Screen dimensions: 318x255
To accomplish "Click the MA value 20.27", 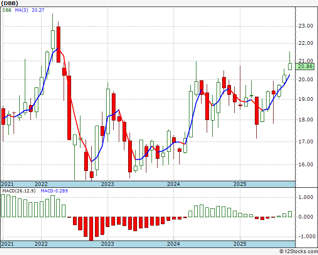I will coord(38,10).
